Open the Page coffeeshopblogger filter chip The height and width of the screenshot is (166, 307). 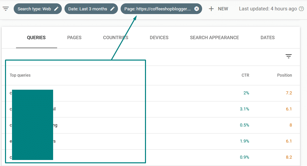(x=161, y=9)
